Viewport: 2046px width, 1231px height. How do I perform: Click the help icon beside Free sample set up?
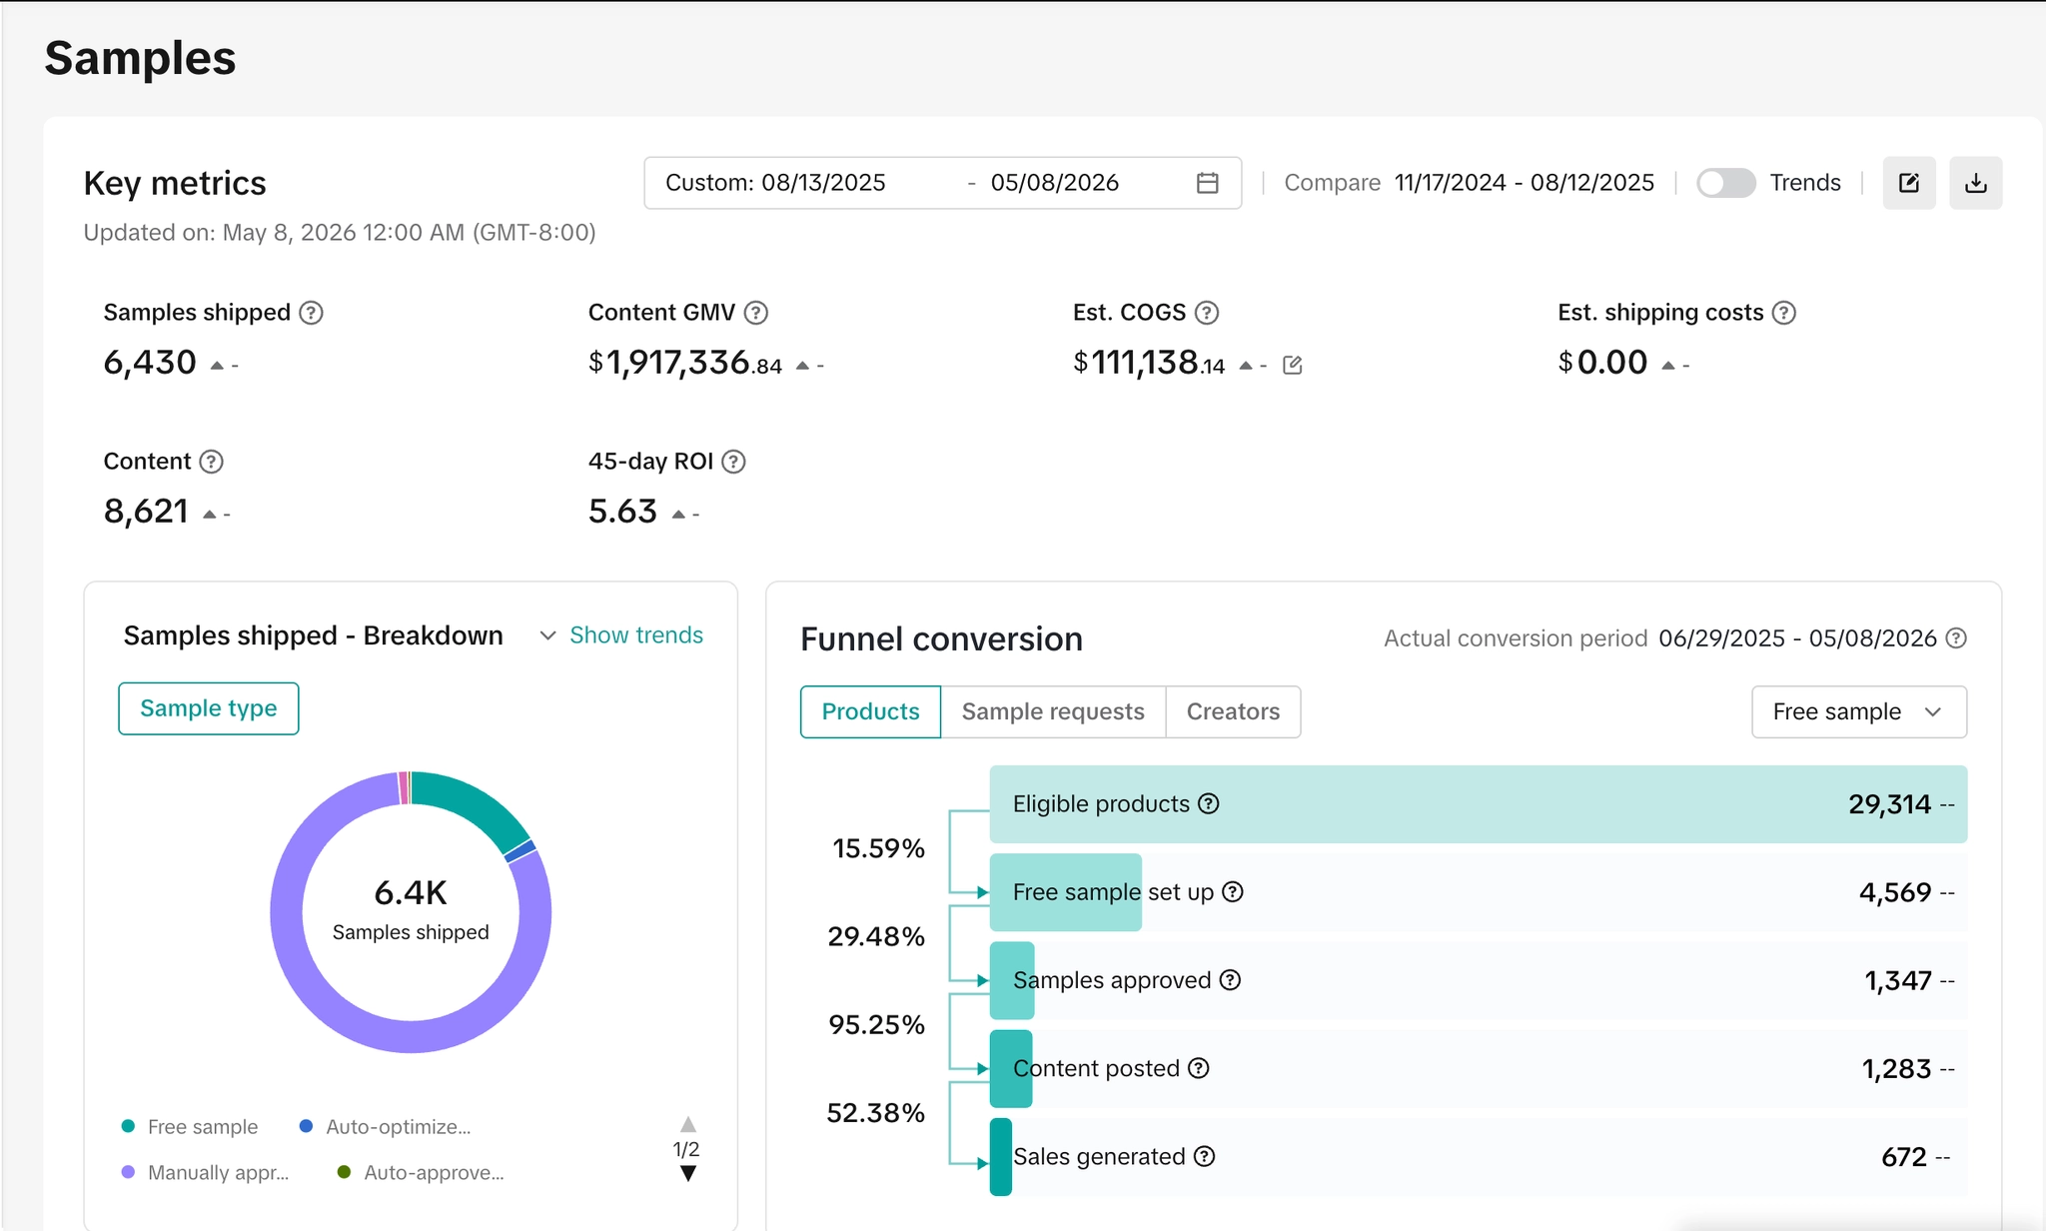1233,892
